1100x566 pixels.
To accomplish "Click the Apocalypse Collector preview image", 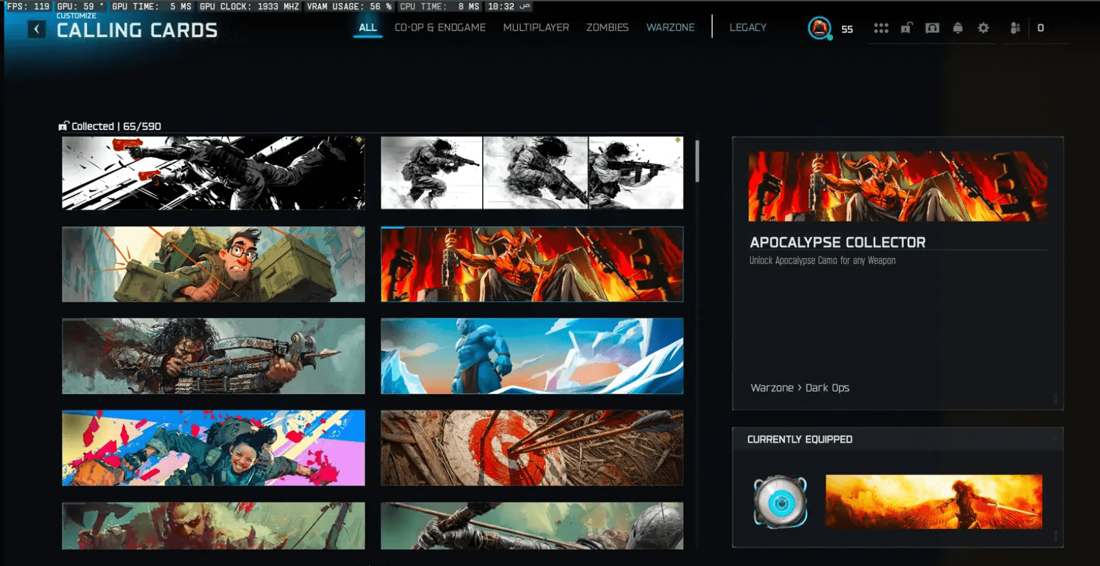I will (x=897, y=187).
